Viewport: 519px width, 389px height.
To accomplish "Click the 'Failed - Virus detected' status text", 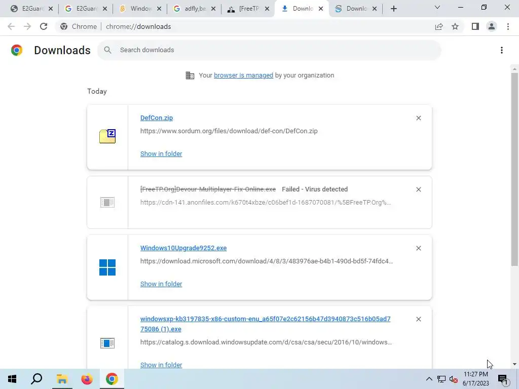I will pos(314,189).
